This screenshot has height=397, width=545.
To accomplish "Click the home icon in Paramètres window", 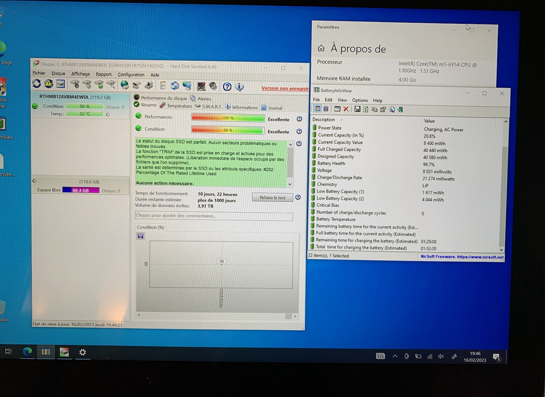I will click(x=321, y=48).
